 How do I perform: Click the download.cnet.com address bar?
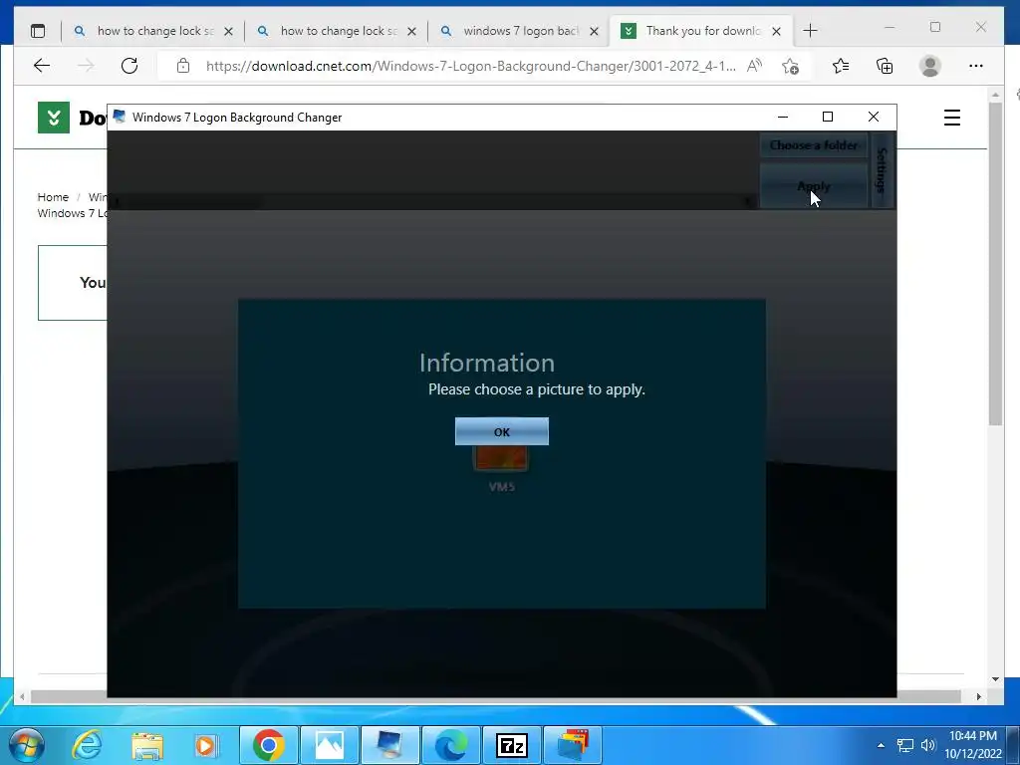point(471,66)
